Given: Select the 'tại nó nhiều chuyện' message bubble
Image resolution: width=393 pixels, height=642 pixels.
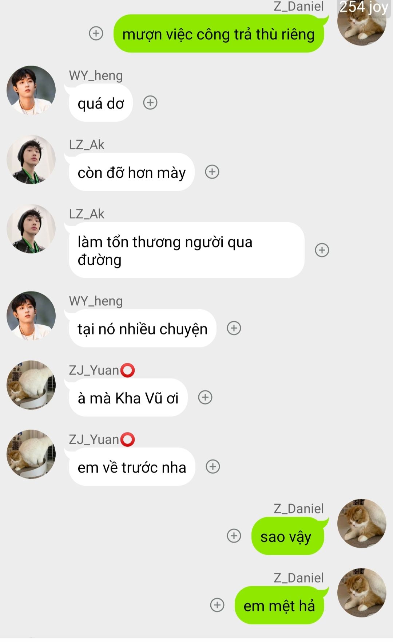Looking at the screenshot, I should 142,328.
